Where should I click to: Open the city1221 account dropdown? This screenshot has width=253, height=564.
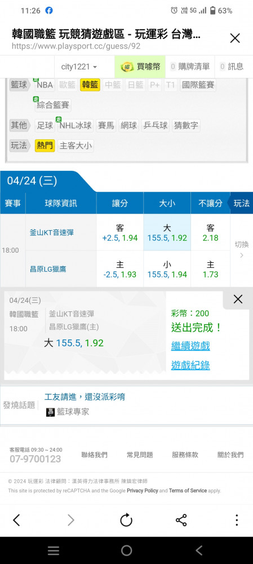click(79, 67)
